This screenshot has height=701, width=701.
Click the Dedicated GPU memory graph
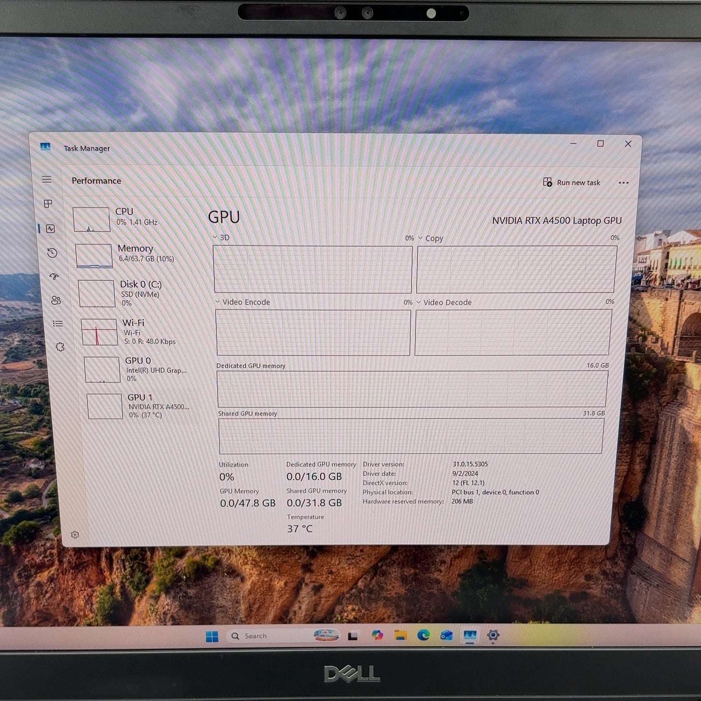coord(412,389)
